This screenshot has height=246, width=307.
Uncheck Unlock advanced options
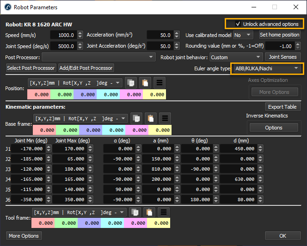[x=238, y=24]
